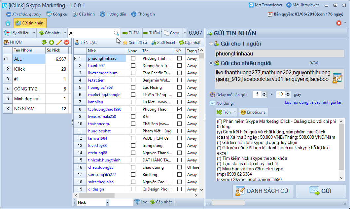350x209 pixels.
Task: Open the Hướng dẫn menu
Action: click(x=113, y=14)
